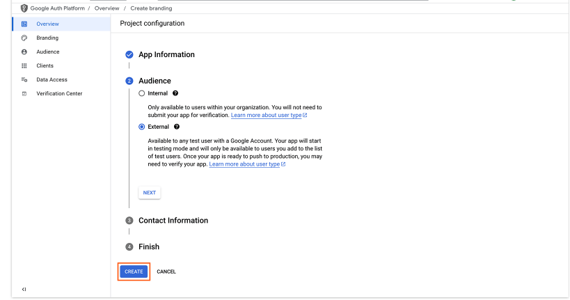570x300 pixels.
Task: Click the NEXT button
Action: [x=150, y=193]
